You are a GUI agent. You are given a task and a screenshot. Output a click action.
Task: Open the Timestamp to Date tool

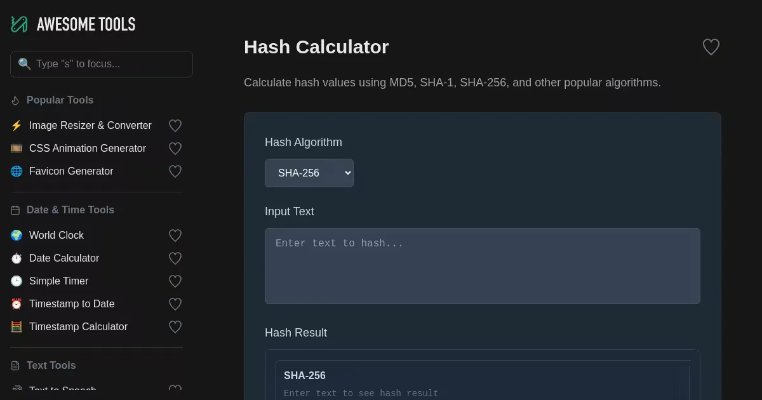click(x=72, y=304)
